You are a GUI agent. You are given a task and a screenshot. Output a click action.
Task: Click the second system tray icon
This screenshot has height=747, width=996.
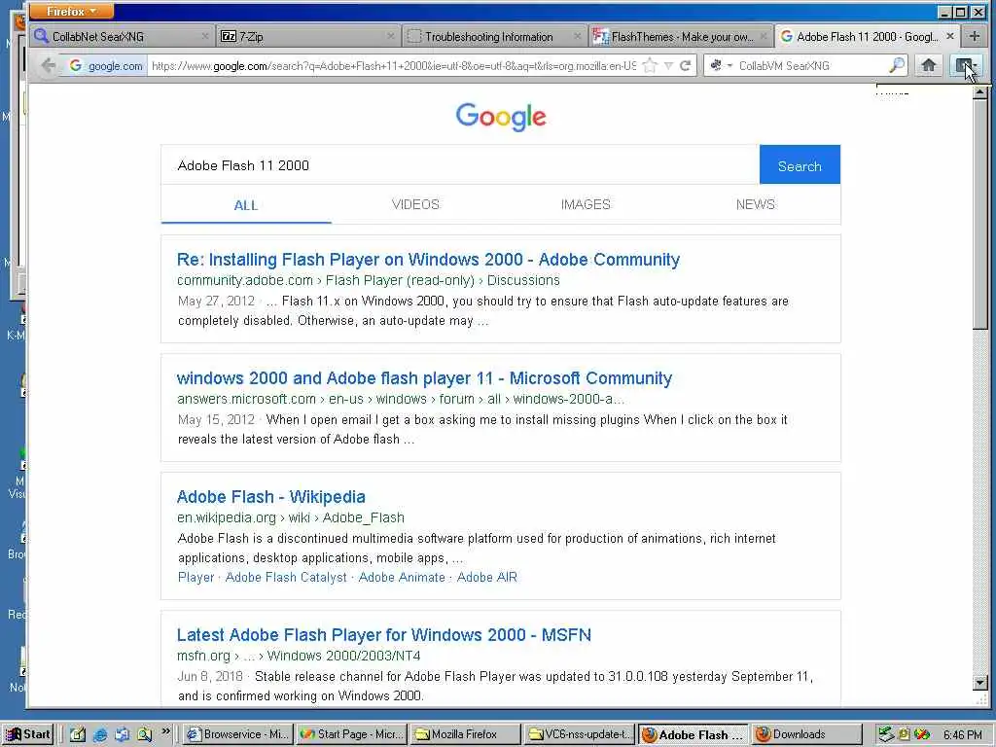(904, 734)
